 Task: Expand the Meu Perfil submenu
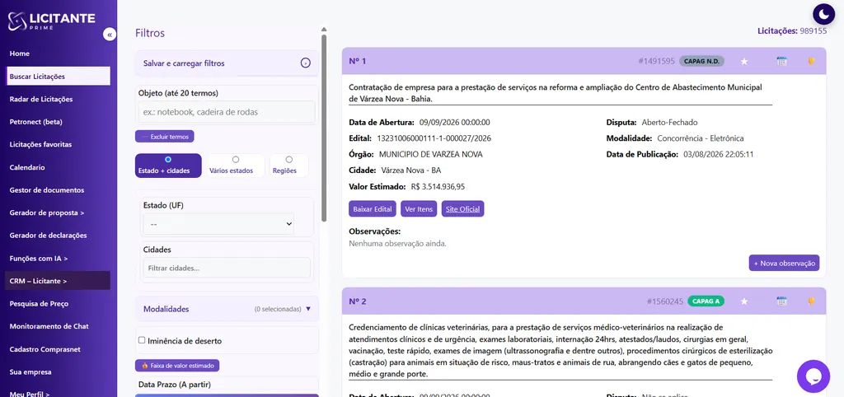[30, 394]
